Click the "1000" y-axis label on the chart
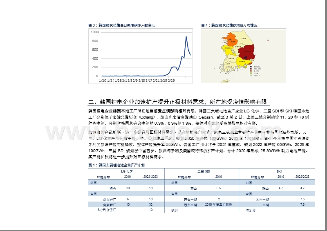This screenshot has width=327, height=231. point(95,32)
